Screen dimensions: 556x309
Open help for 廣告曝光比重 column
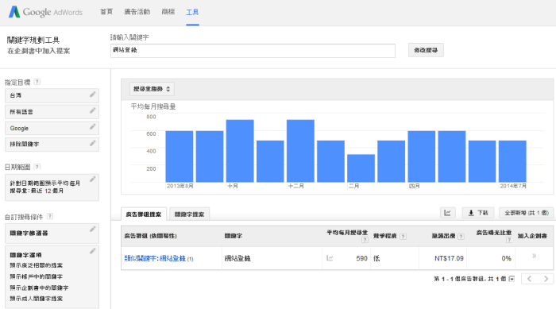(509, 240)
